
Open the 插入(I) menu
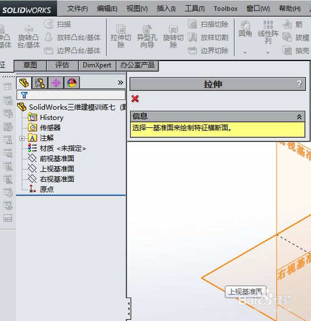(166, 9)
